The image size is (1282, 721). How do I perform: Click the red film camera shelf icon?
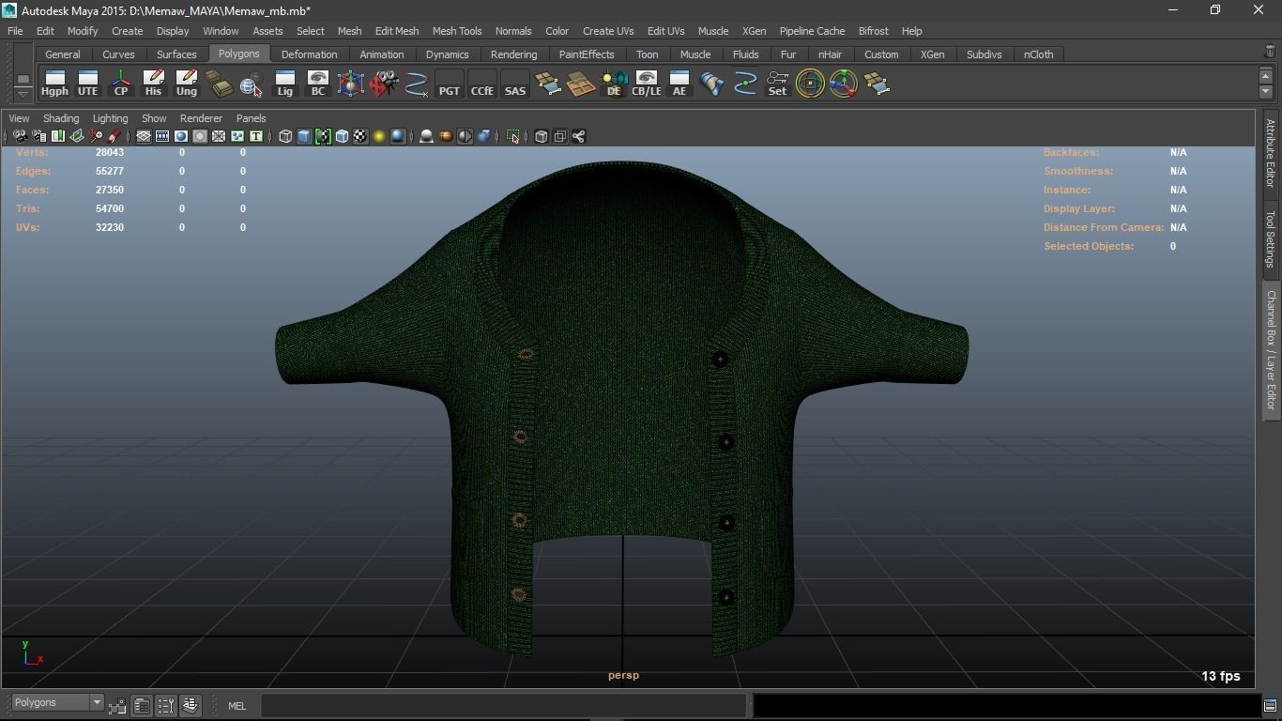point(383,84)
